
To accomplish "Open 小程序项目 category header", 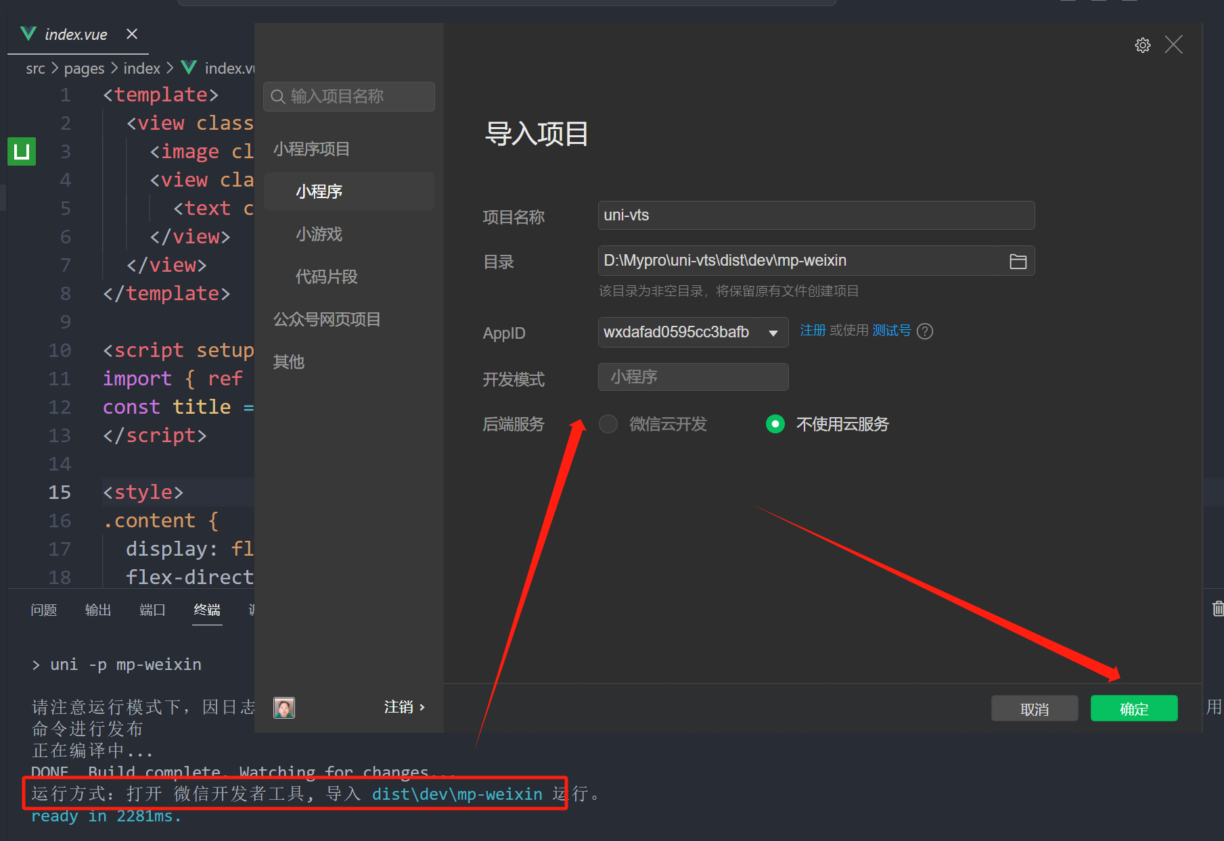I will pyautogui.click(x=311, y=149).
